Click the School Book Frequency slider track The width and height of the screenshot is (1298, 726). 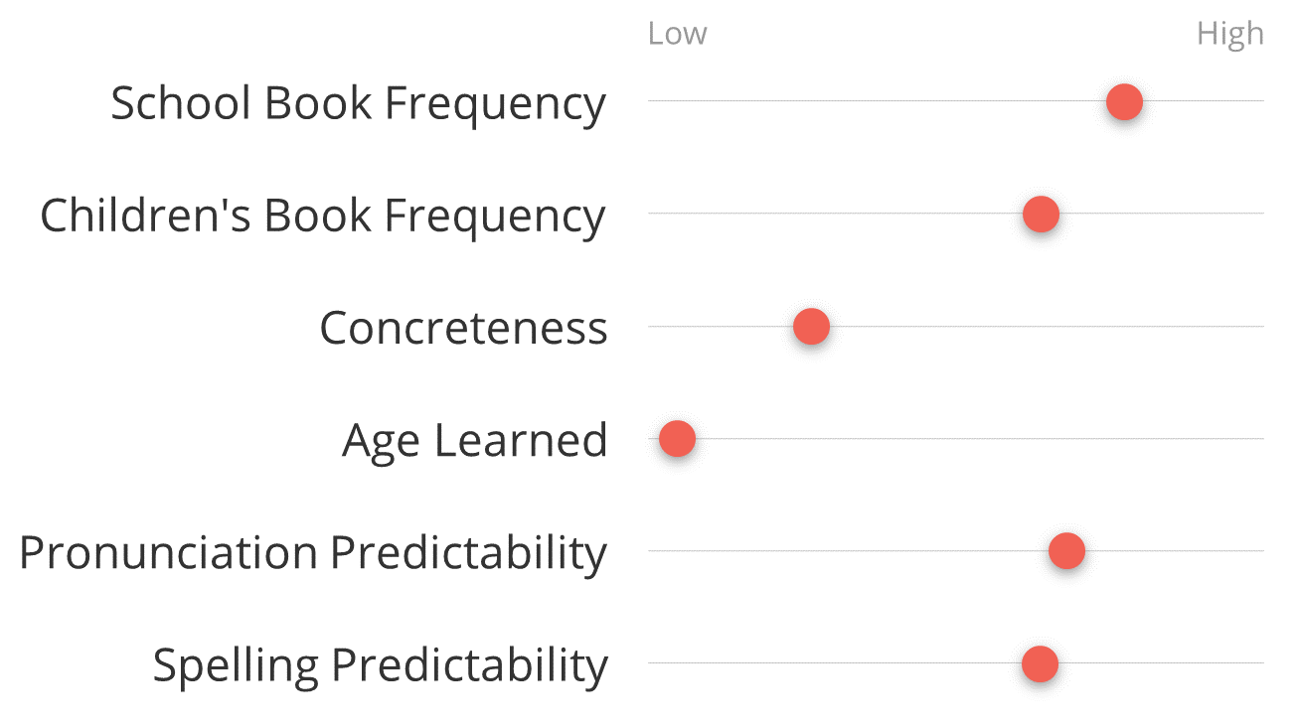click(956, 101)
